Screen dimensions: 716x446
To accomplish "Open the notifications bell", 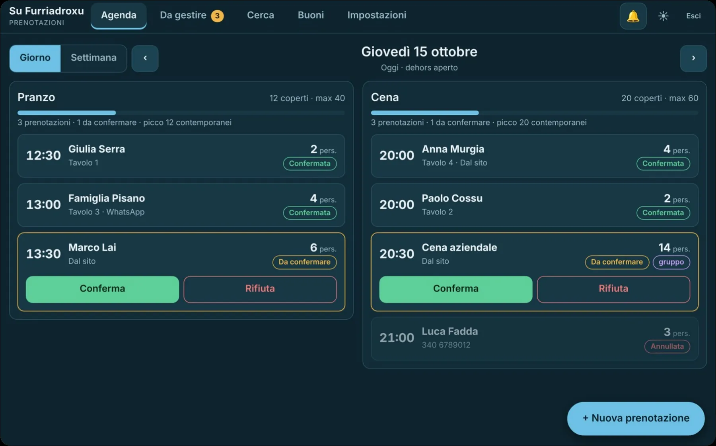I will point(633,16).
